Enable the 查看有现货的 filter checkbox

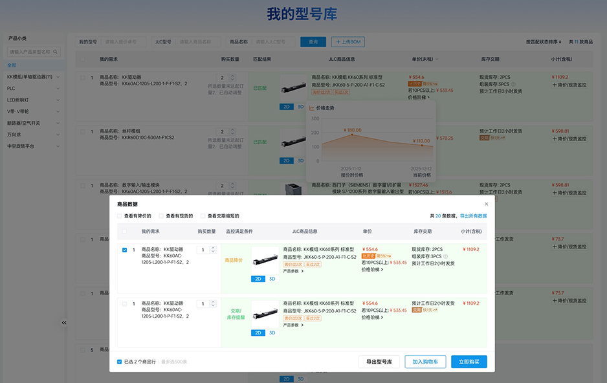point(161,216)
